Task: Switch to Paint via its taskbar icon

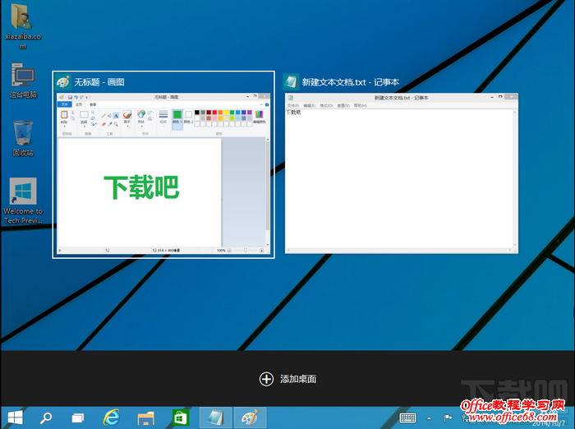Action: coord(250,417)
